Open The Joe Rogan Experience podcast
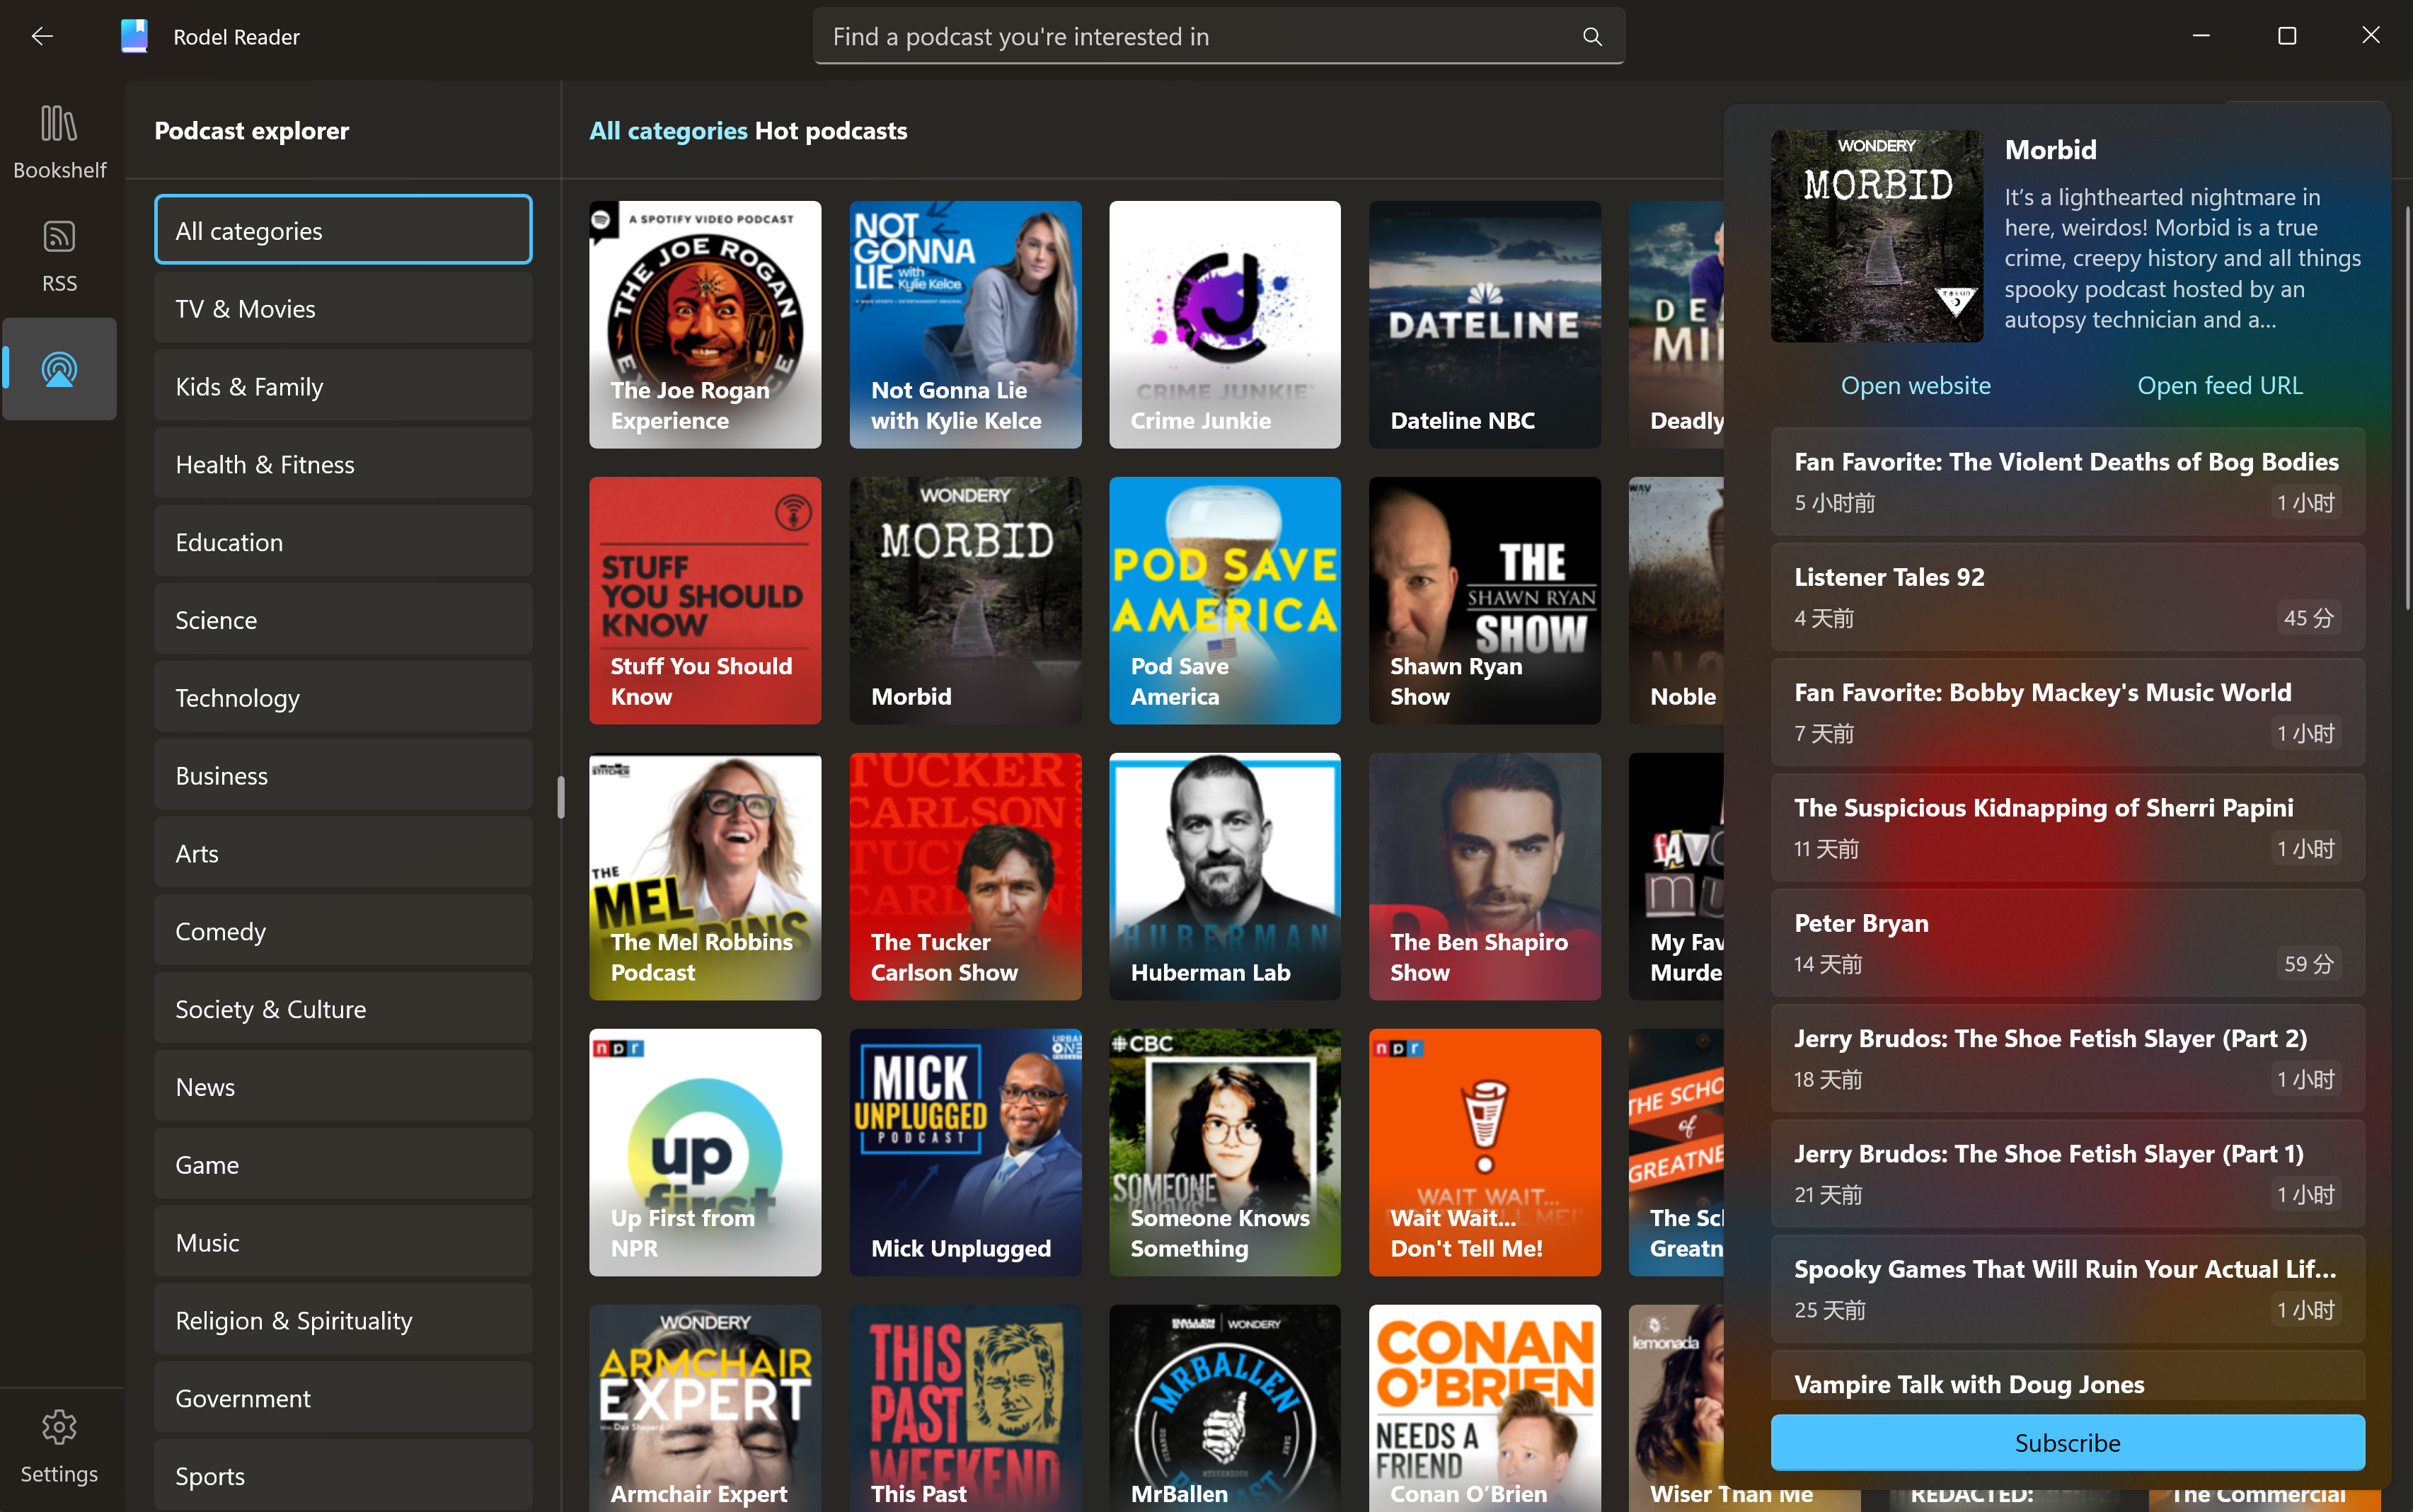This screenshot has height=1512, width=2413. 705,325
